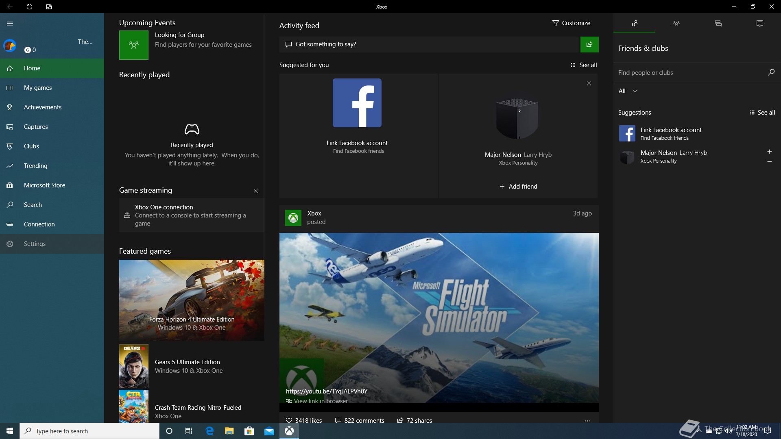Click the compact mode icon in title bar
The width and height of the screenshot is (781, 439).
[49, 7]
